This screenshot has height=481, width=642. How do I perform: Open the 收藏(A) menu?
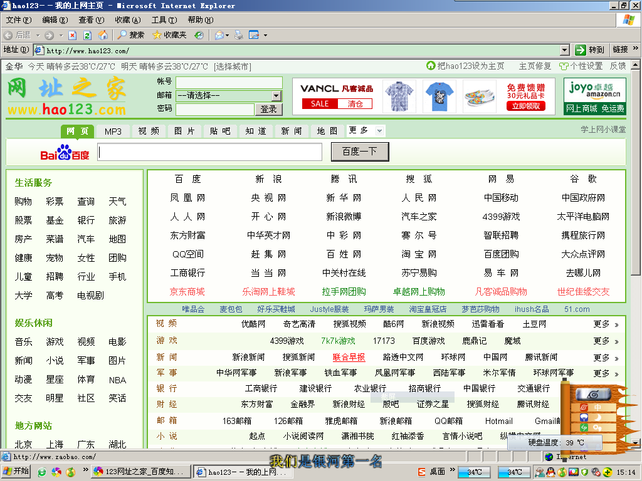(128, 19)
